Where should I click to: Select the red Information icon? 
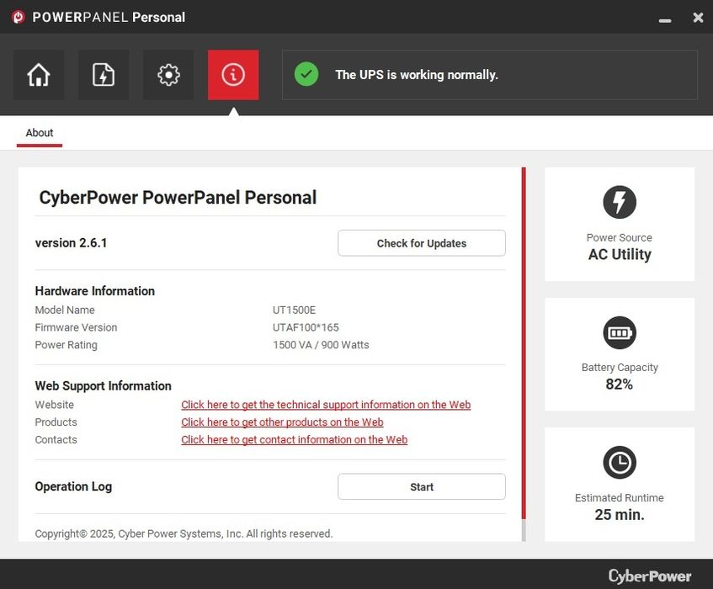tap(233, 75)
